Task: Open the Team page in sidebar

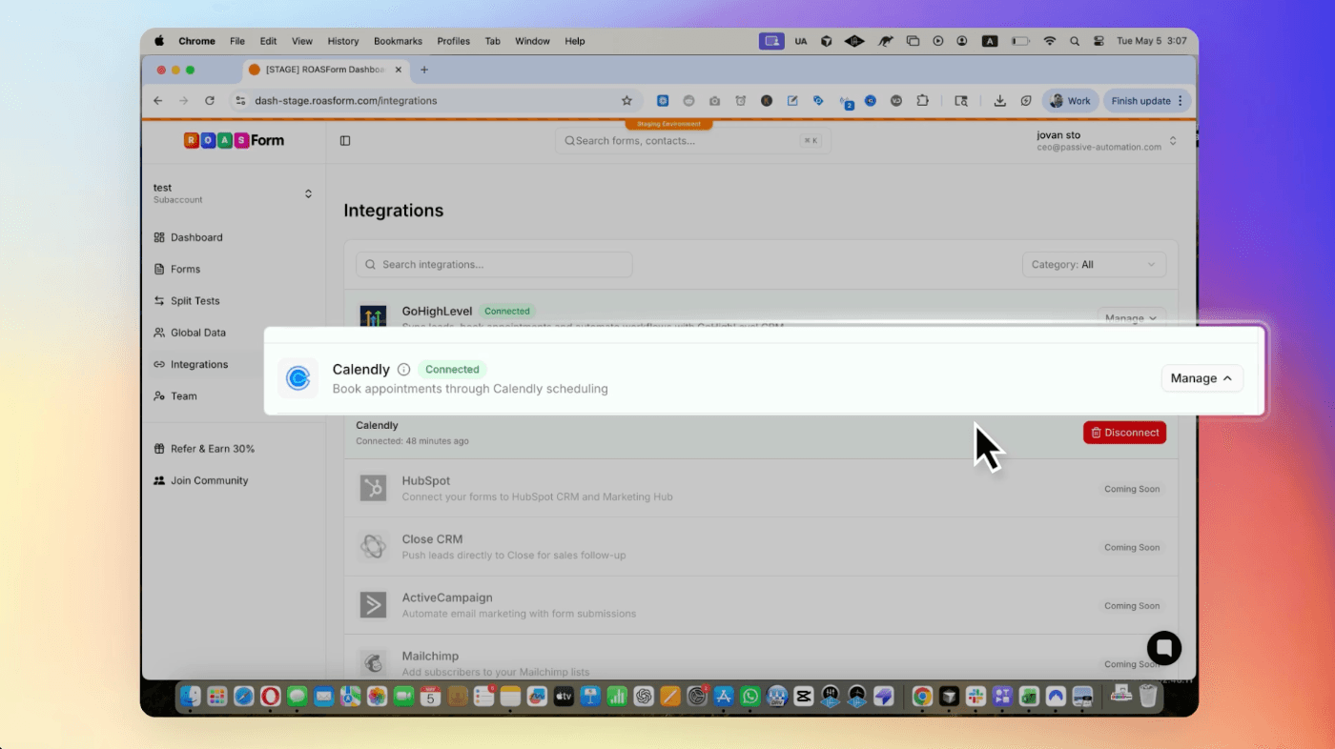Action: [175, 395]
